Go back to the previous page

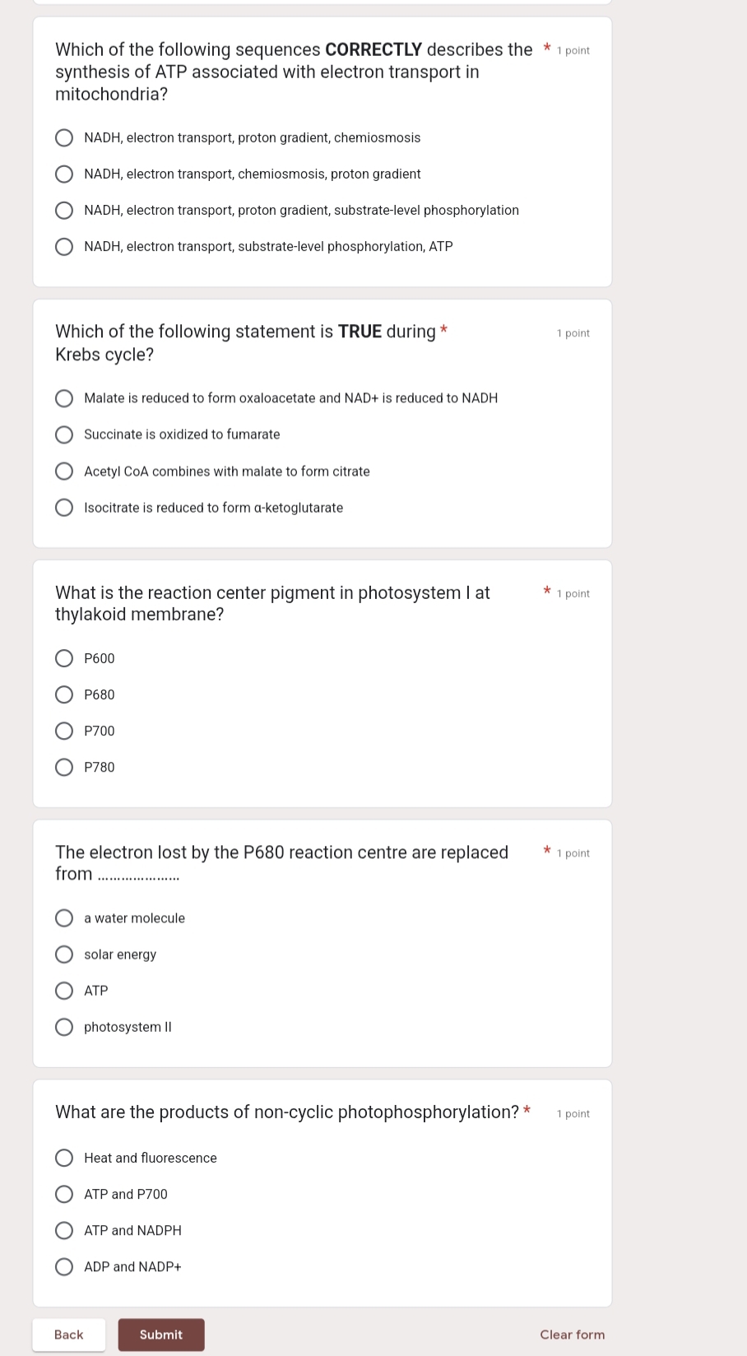69,1335
